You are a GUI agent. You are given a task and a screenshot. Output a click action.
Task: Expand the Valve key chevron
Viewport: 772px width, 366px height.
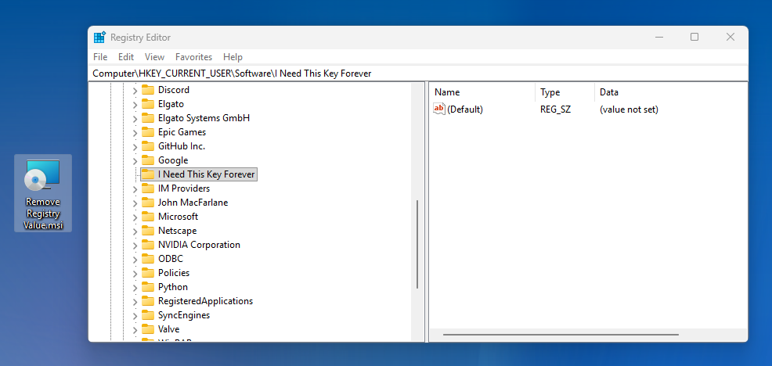coord(135,329)
